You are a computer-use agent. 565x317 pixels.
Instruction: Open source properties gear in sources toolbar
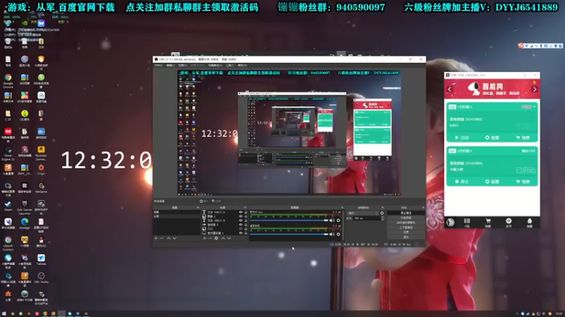pos(216,238)
